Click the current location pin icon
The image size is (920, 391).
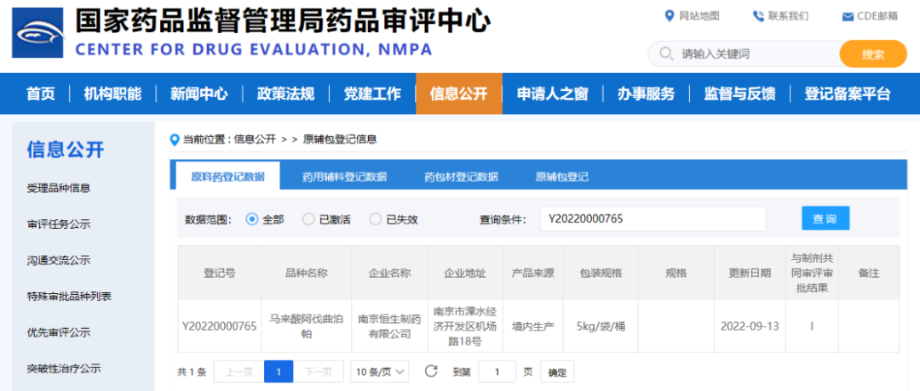175,139
